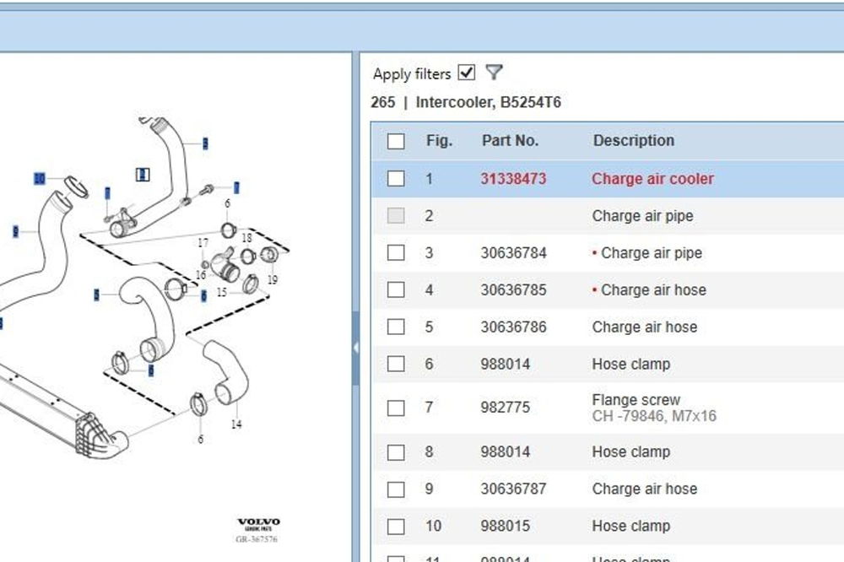Toggle the Apply filters checkbox
The width and height of the screenshot is (844, 562).
(x=467, y=73)
